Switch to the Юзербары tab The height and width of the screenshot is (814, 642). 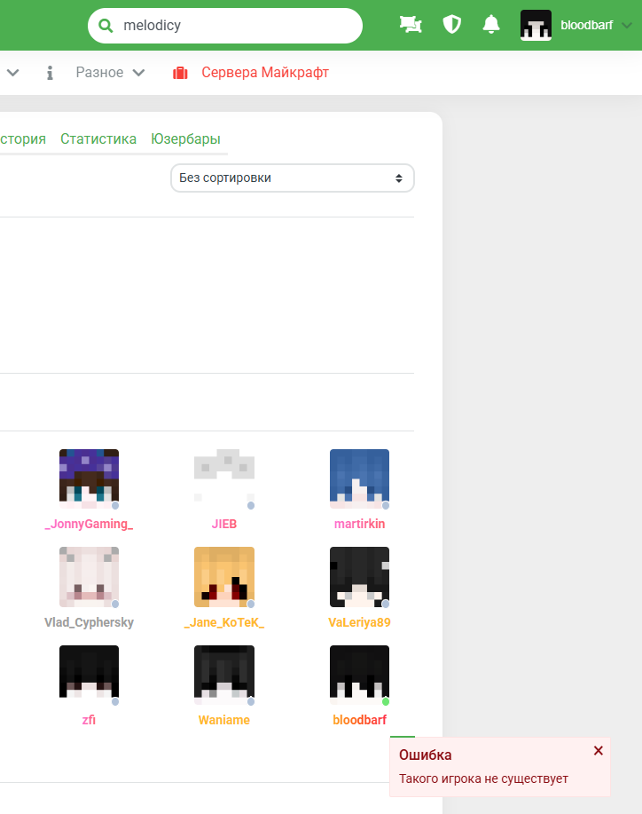click(x=185, y=138)
